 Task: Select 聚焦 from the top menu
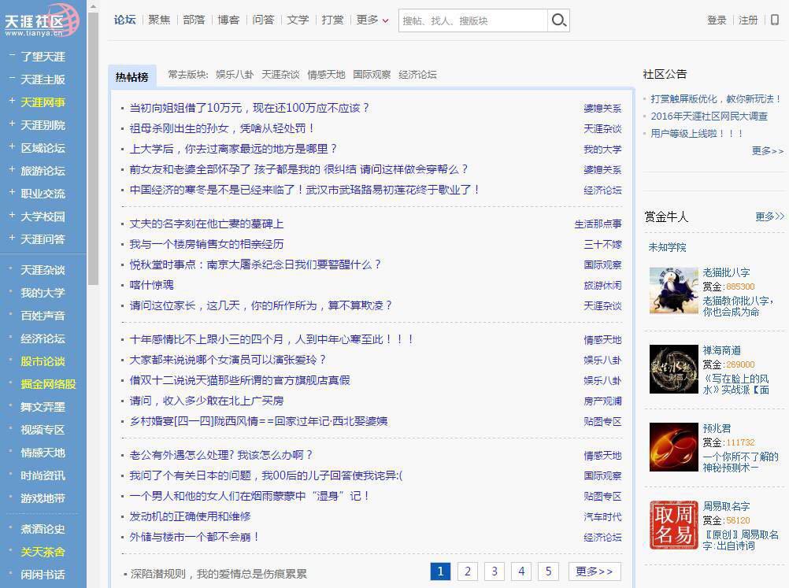[x=159, y=20]
